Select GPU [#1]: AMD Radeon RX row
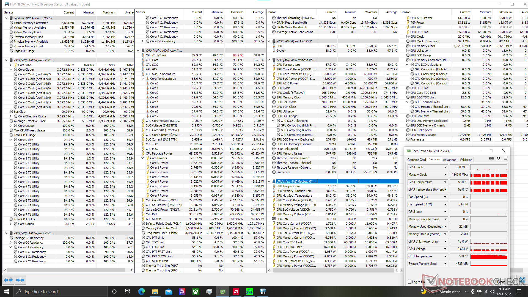 (x=296, y=182)
